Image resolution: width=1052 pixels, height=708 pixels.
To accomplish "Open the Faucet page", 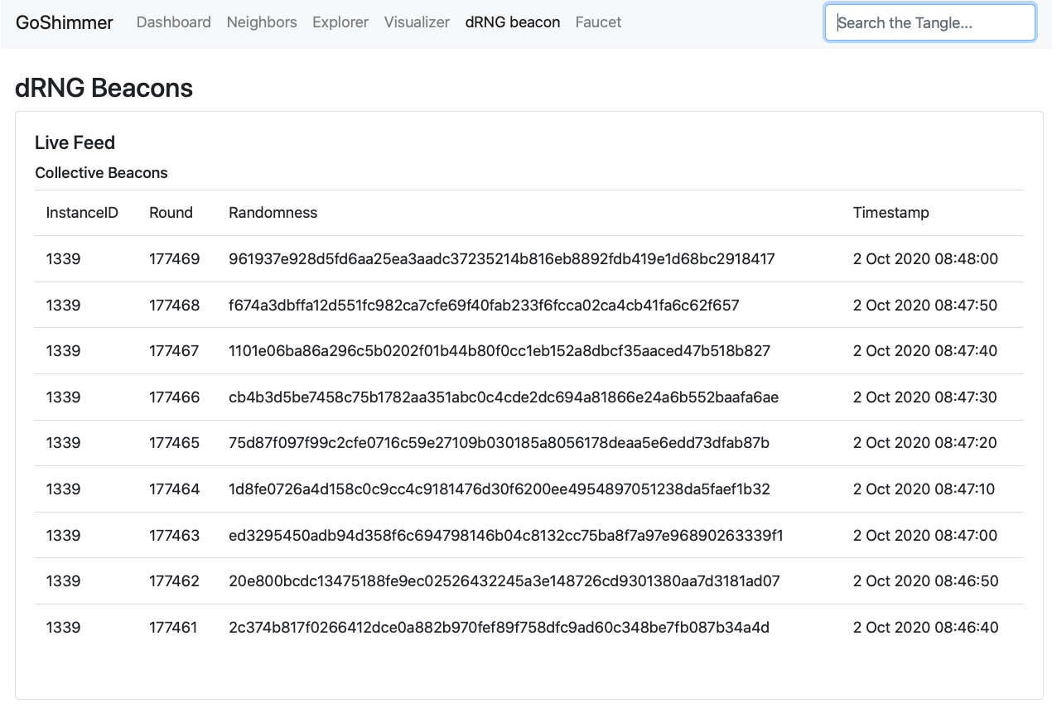I will (598, 22).
